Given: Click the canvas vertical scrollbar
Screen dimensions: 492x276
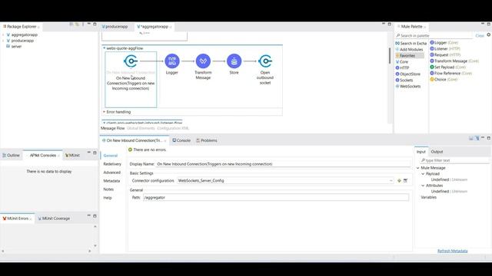Looking at the screenshot, I should coord(390,56).
